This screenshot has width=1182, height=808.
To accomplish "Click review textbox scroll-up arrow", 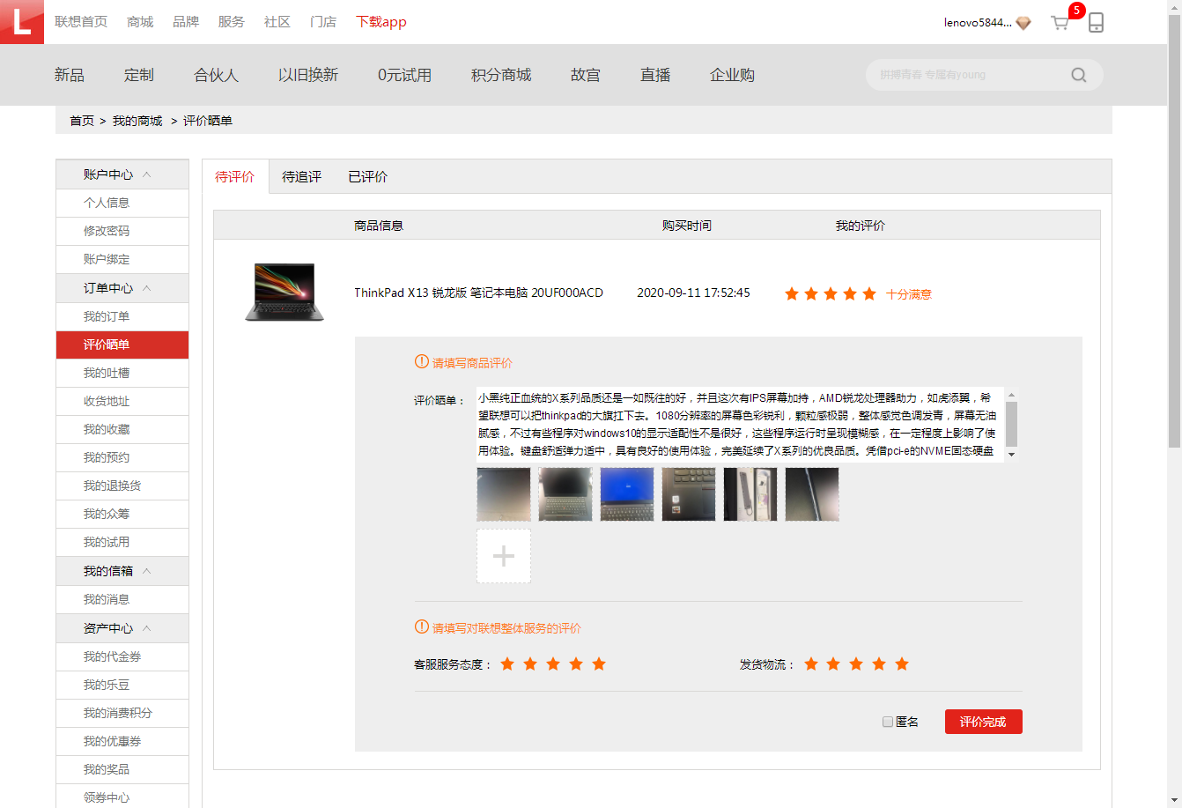I will pyautogui.click(x=1011, y=395).
